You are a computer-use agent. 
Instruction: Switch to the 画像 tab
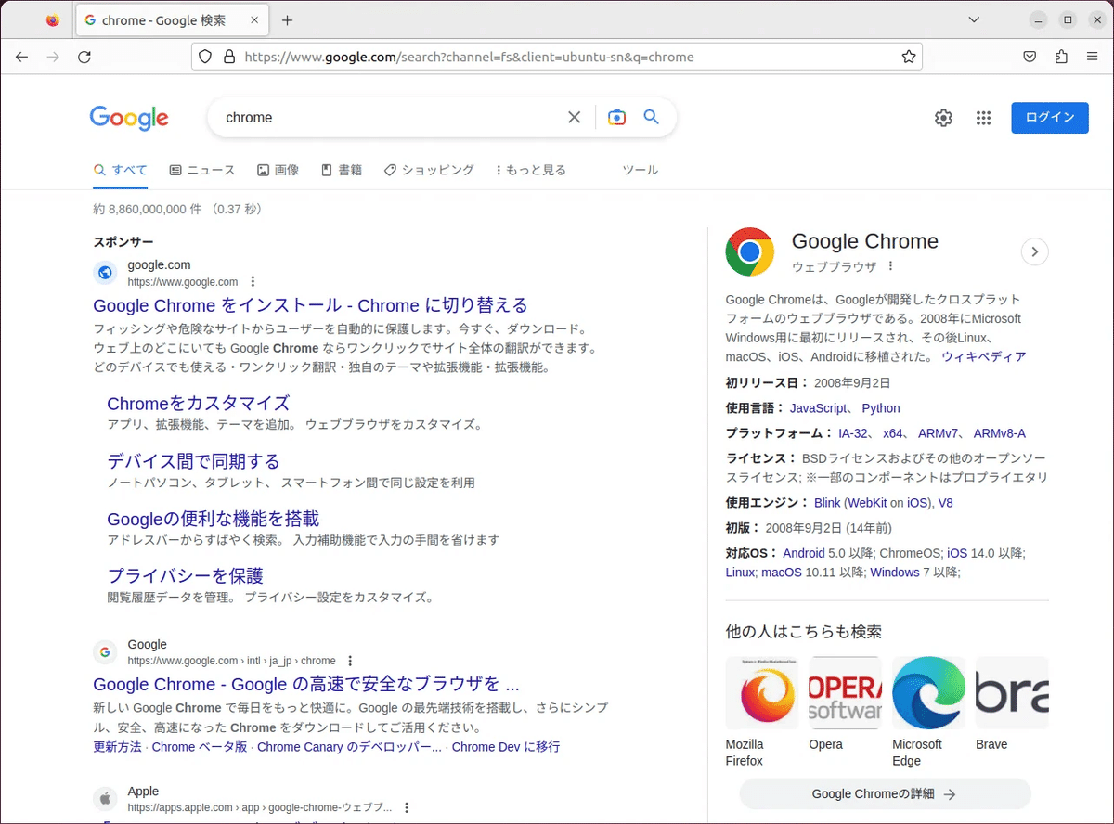coord(278,170)
